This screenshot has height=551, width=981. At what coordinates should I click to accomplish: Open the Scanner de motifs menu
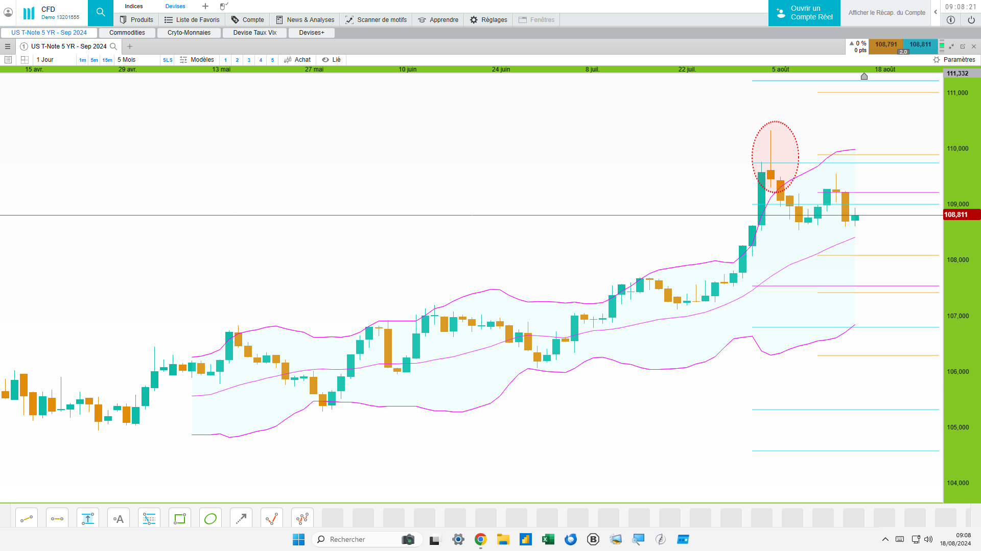(376, 20)
